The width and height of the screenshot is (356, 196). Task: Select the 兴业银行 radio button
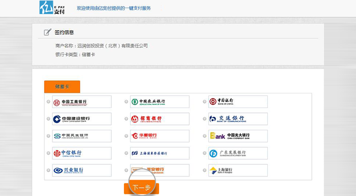pyautogui.click(x=48, y=170)
